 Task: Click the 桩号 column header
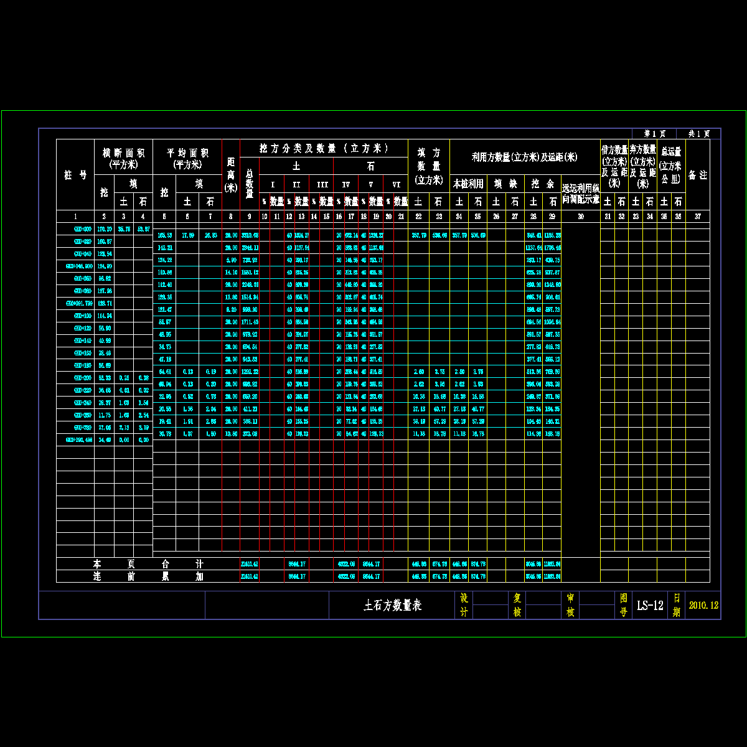(x=75, y=175)
